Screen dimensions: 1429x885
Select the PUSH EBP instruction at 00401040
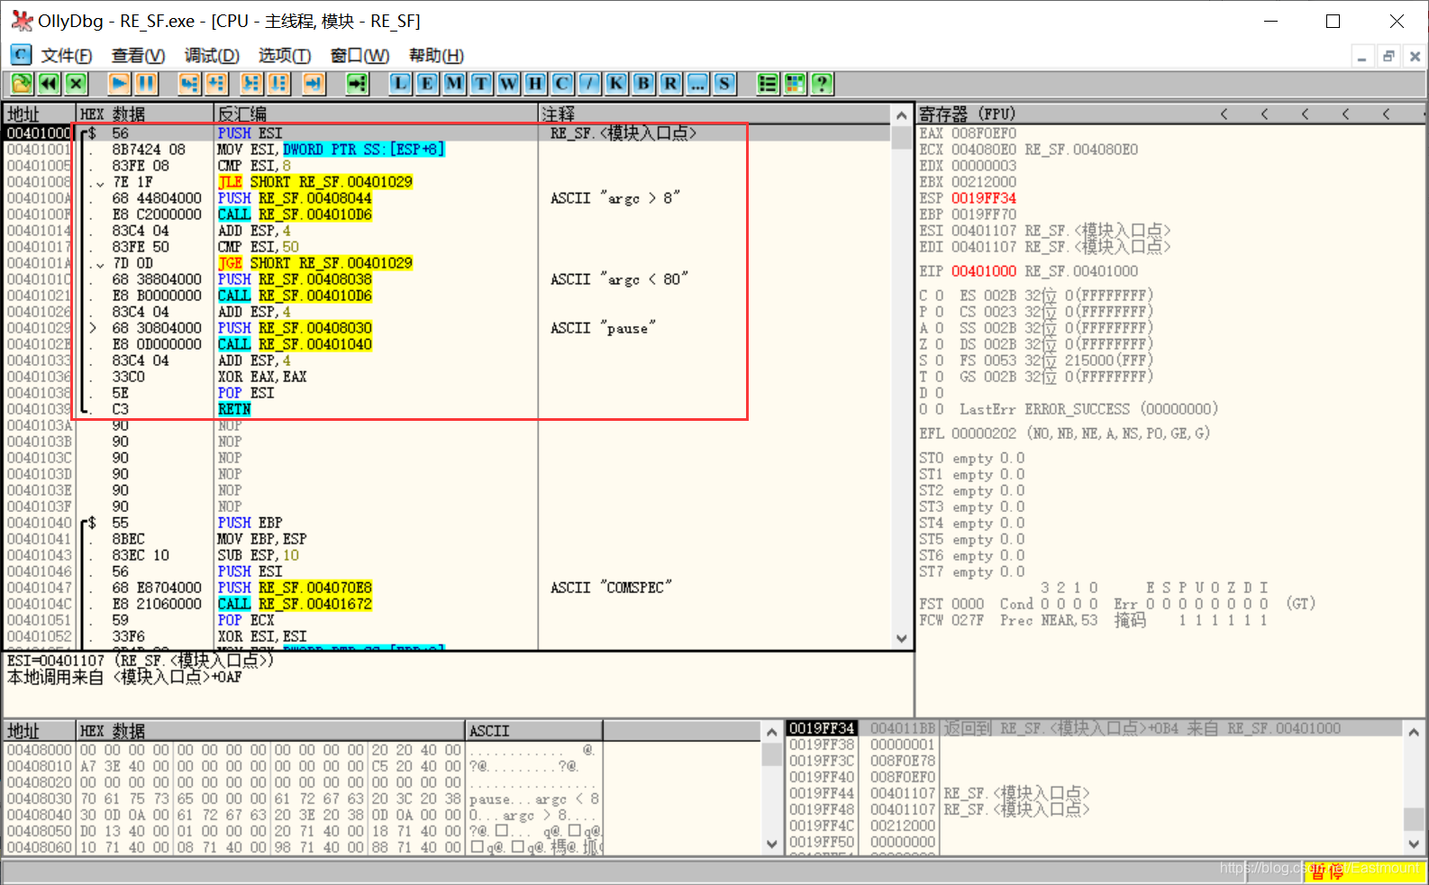point(250,523)
